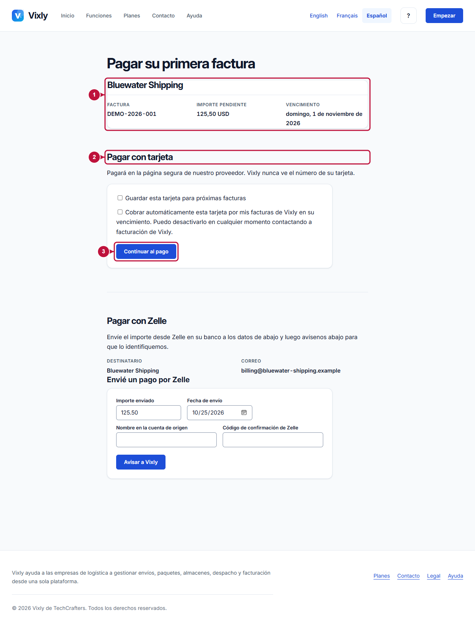This screenshot has height=630, width=475.
Task: Switch language to Français
Action: (347, 16)
